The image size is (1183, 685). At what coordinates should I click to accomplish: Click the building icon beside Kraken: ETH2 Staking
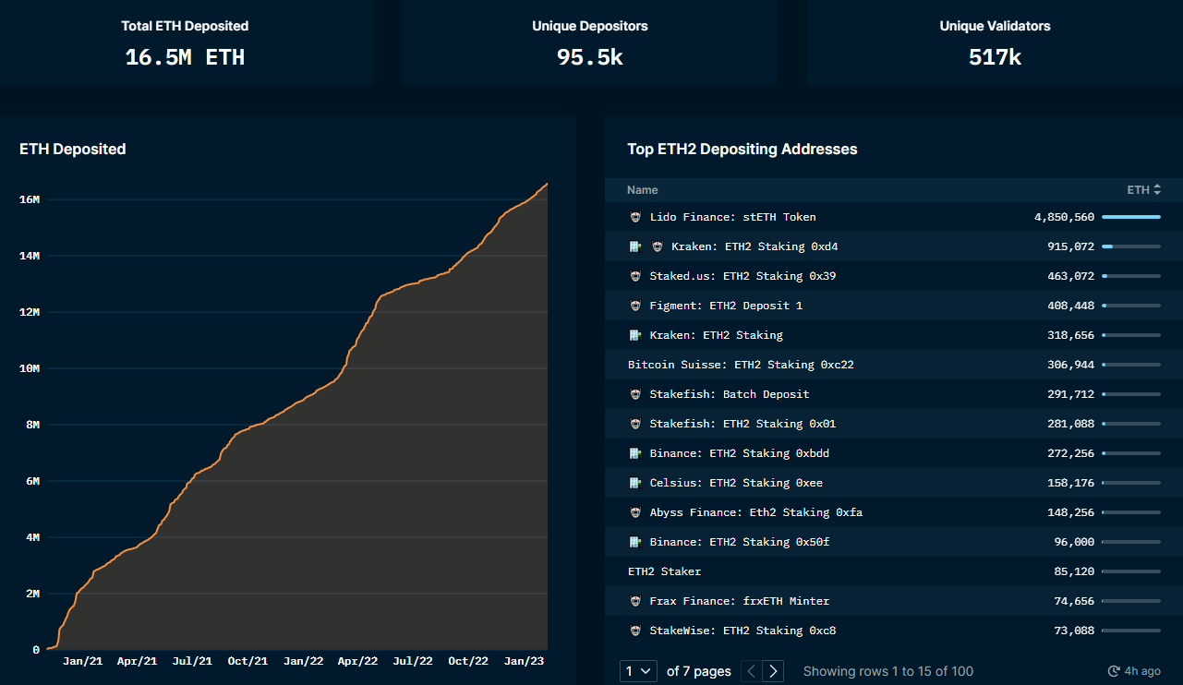click(x=635, y=335)
